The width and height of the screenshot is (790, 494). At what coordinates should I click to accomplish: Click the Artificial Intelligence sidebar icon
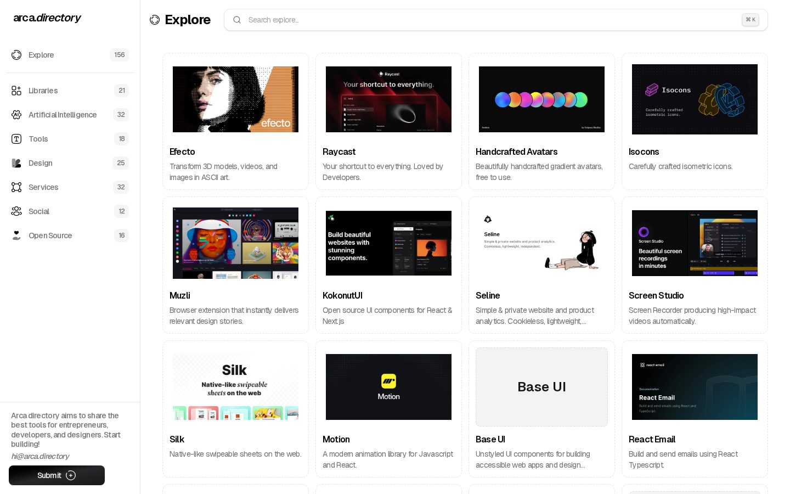pos(16,115)
